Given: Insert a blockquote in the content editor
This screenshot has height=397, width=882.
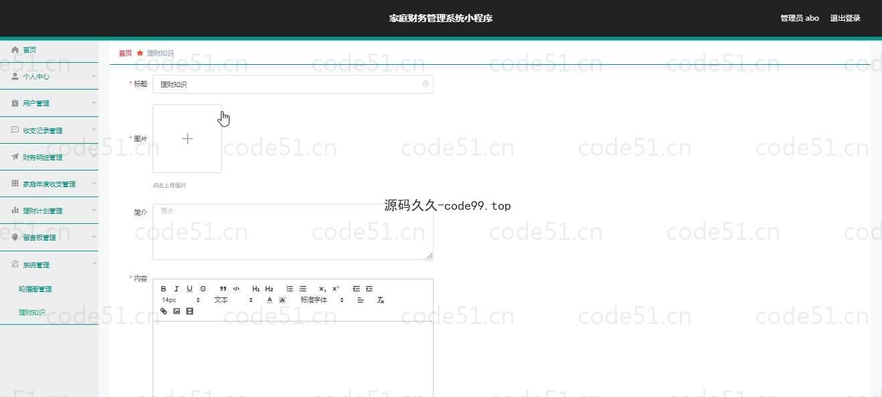Looking at the screenshot, I should coord(223,289).
